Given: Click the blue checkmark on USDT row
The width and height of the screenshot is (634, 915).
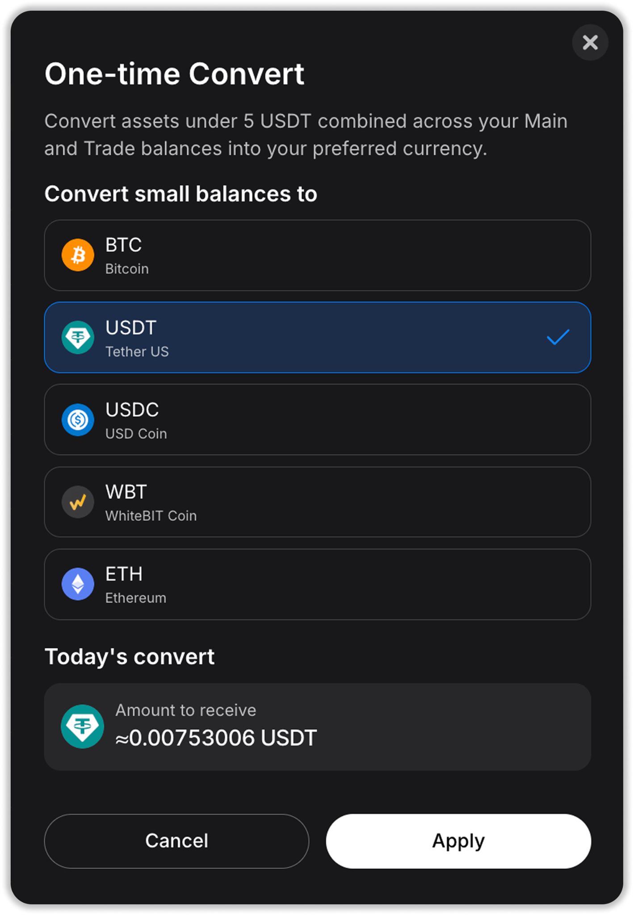Looking at the screenshot, I should (558, 337).
